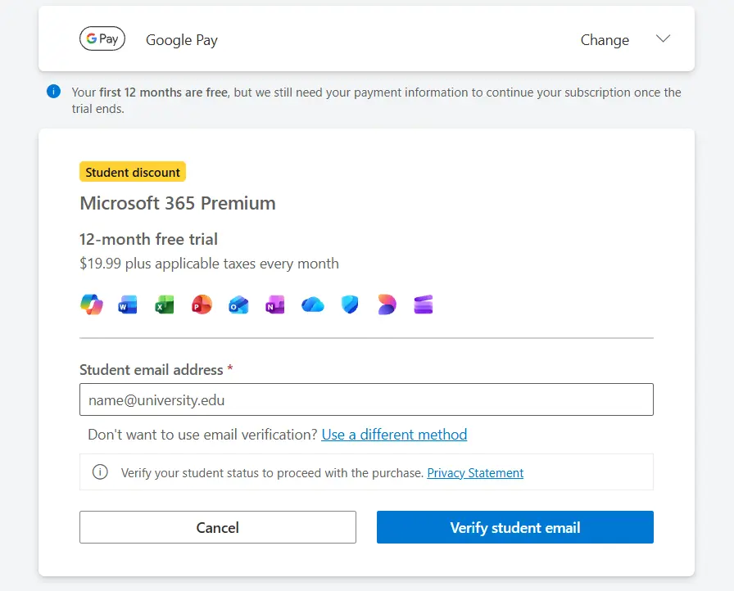The height and width of the screenshot is (591, 734).
Task: Expand the payment method chevron
Action: [663, 38]
